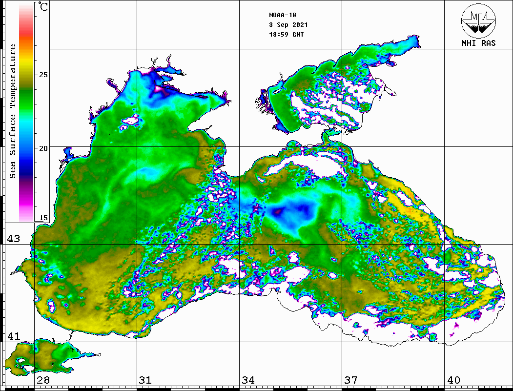The image size is (513, 391).
Task: Click the "NOAA-18" satellite label
Action: [x=283, y=15]
